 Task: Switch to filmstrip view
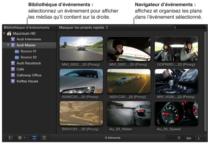click(x=34, y=138)
